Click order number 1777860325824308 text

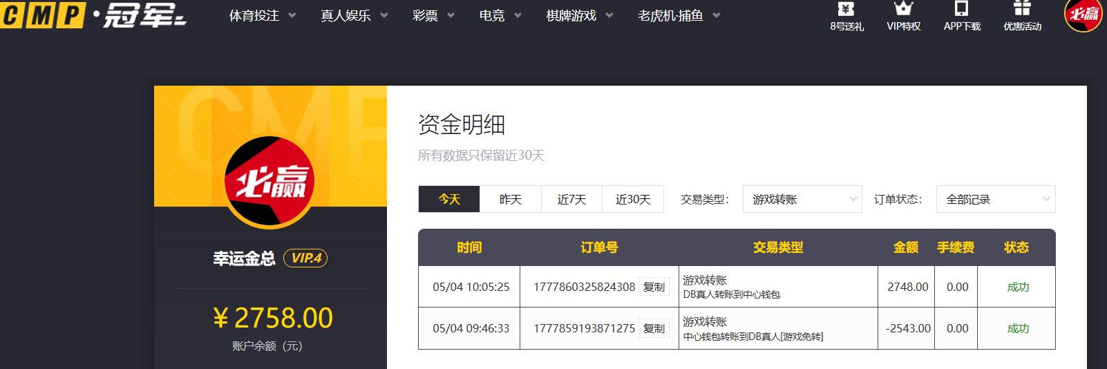click(x=584, y=287)
